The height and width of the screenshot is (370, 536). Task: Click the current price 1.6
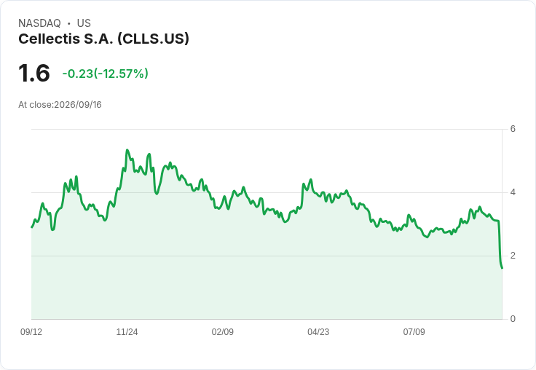click(x=34, y=73)
